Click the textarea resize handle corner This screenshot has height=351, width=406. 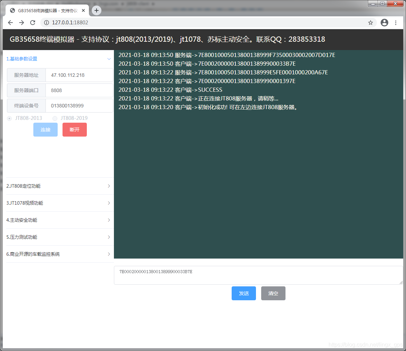click(x=401, y=282)
